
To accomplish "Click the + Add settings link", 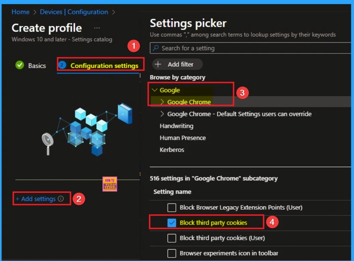I will [36, 199].
